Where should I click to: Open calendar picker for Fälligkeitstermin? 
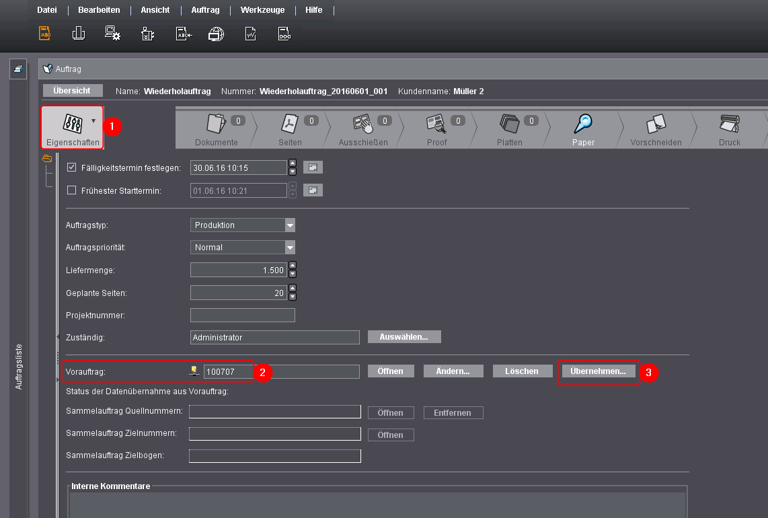click(313, 168)
